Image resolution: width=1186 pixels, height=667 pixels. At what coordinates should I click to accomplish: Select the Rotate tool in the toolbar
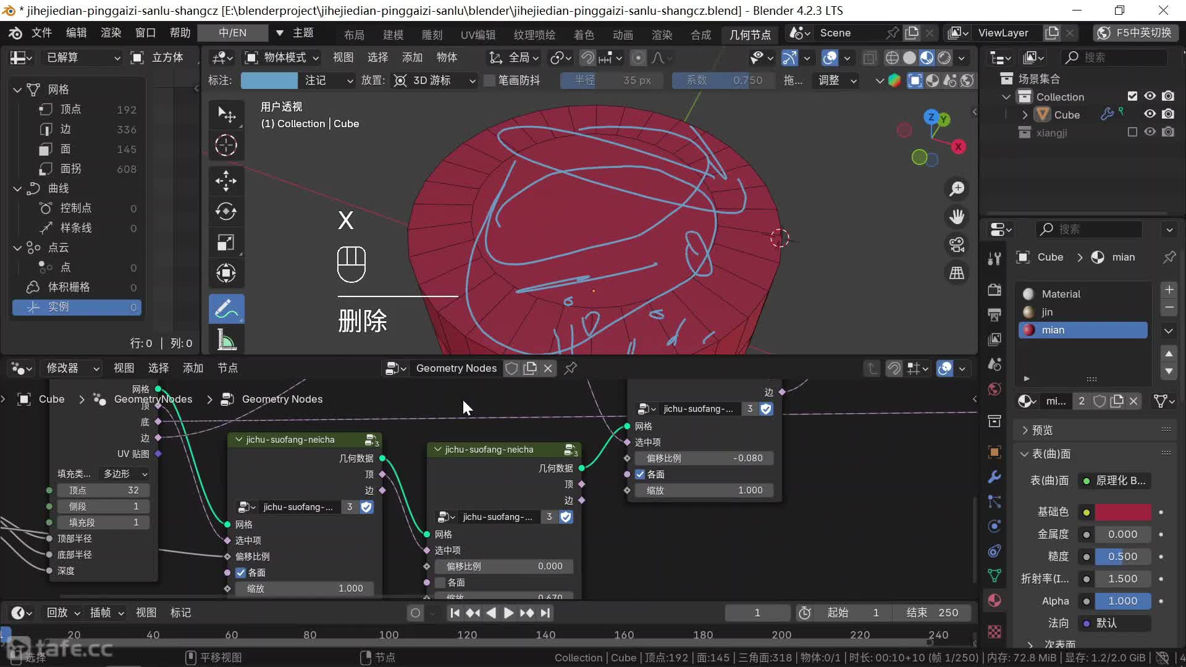point(226,212)
